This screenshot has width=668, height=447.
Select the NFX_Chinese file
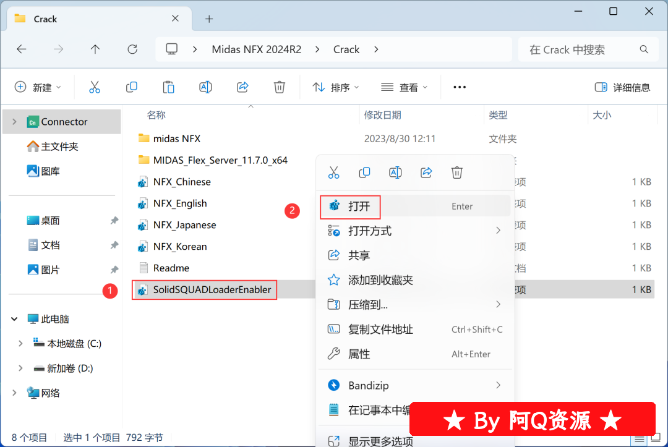pyautogui.click(x=182, y=182)
